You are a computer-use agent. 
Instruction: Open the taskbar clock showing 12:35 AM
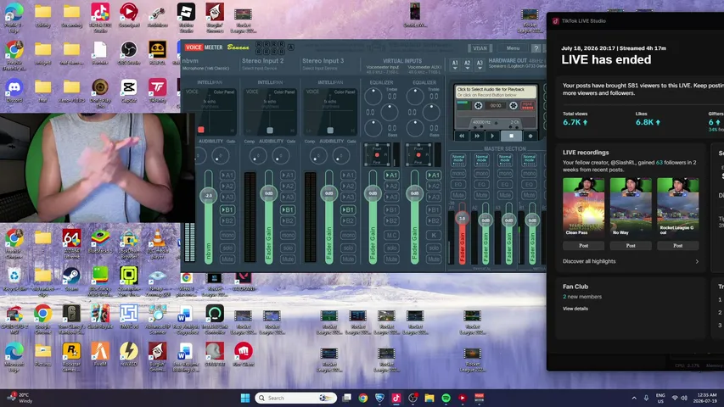pyautogui.click(x=704, y=398)
